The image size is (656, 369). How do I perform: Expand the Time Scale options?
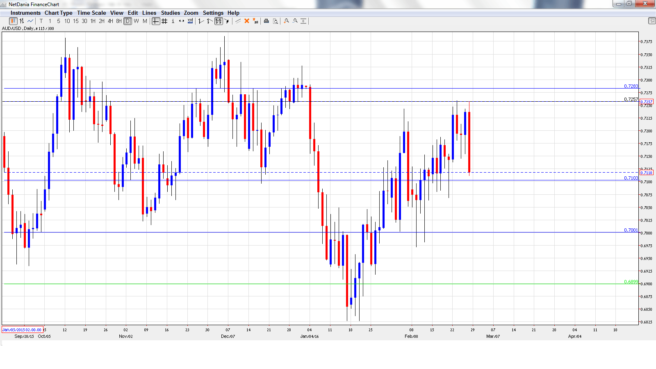[91, 13]
